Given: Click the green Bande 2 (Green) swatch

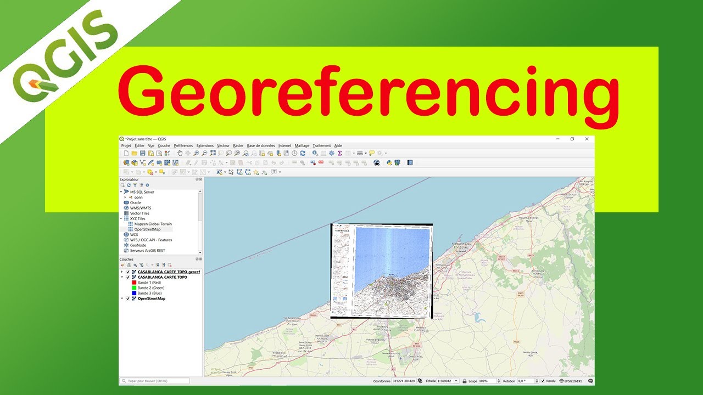Looking at the screenshot, I should (x=134, y=288).
